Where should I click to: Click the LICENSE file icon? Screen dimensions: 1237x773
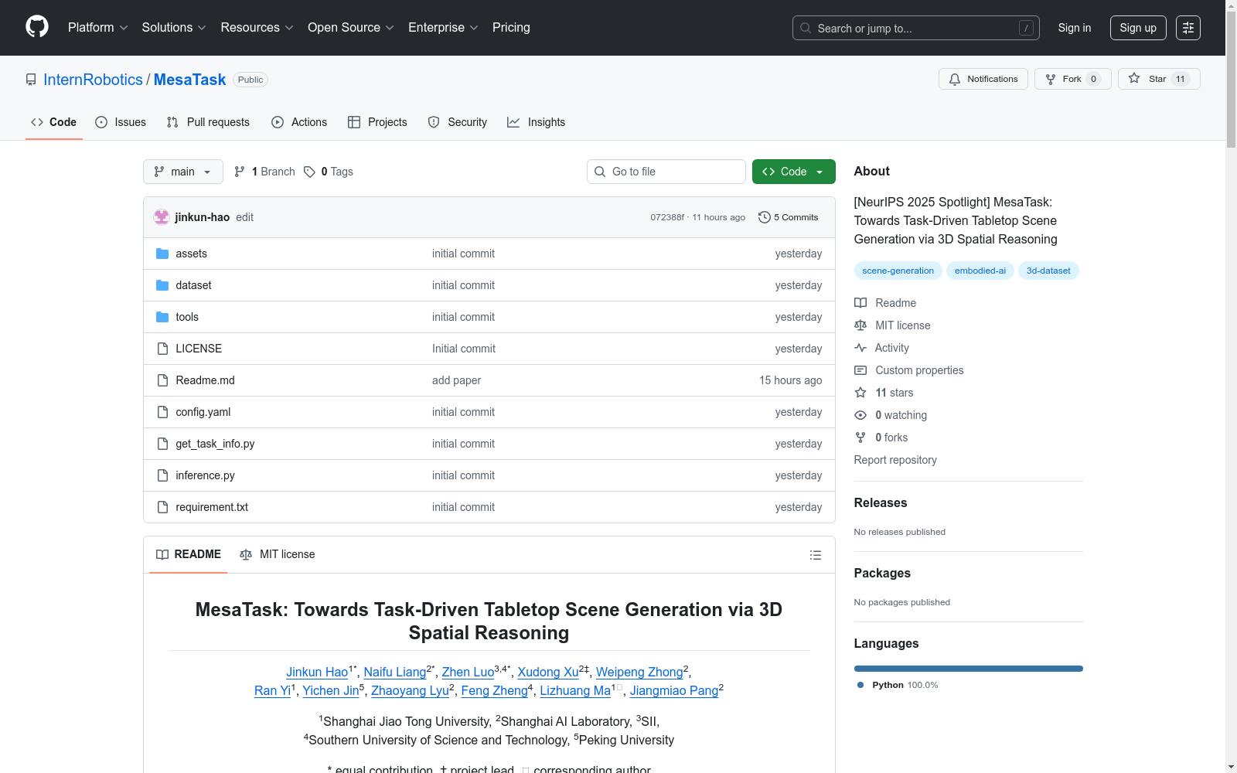162,349
